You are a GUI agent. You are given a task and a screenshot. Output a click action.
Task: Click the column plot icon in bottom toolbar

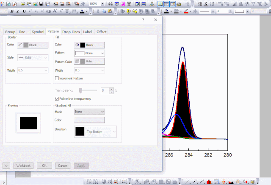[209, 182]
